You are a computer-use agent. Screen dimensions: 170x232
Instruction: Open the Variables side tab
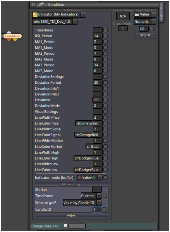(161, 12)
